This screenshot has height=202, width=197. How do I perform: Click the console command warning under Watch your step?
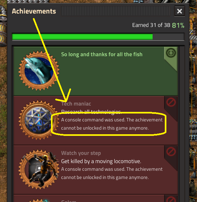pos(112,173)
